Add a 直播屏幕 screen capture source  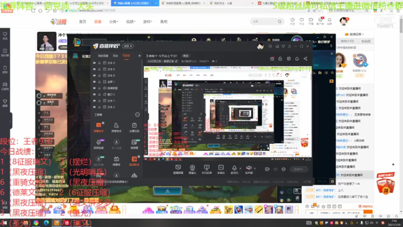[178, 169]
